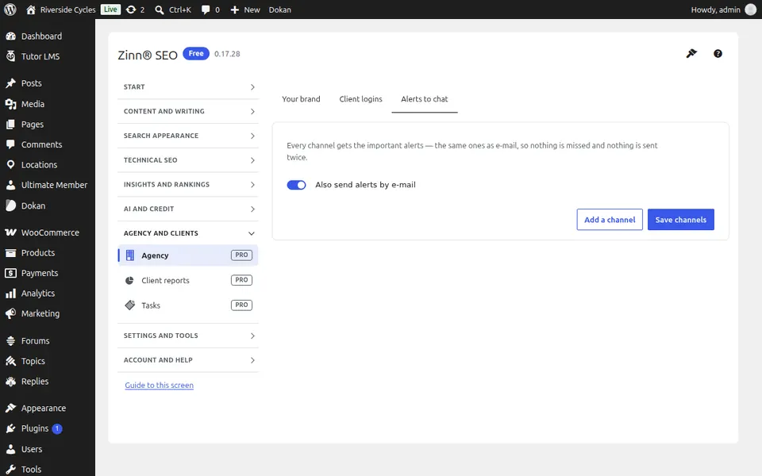Expand the AI AND CREDIT section
This screenshot has width=762, height=476.
(x=188, y=209)
